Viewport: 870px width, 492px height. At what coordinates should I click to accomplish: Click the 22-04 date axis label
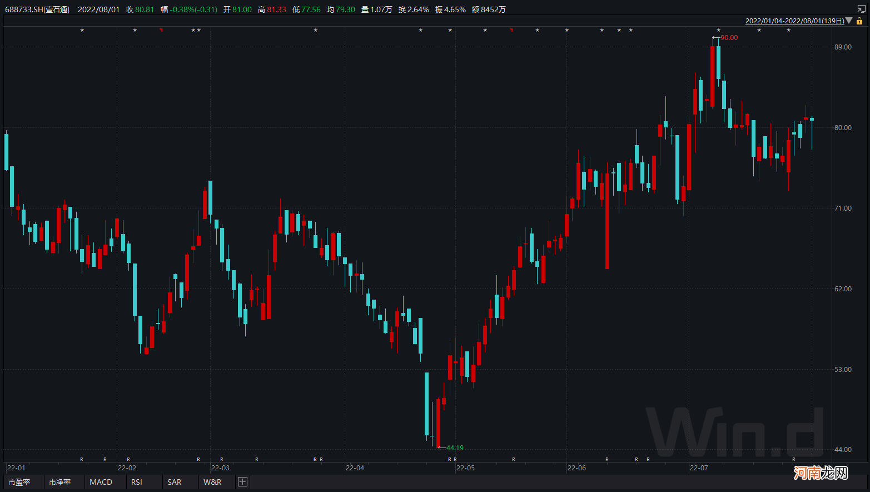click(355, 468)
